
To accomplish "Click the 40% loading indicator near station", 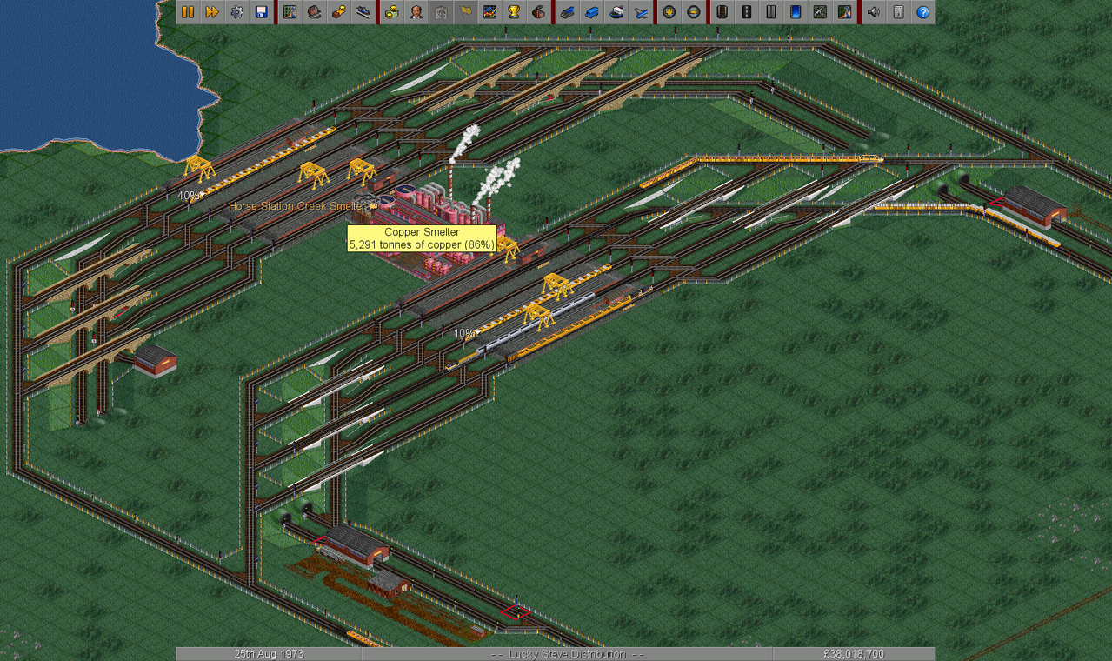I will [x=187, y=196].
